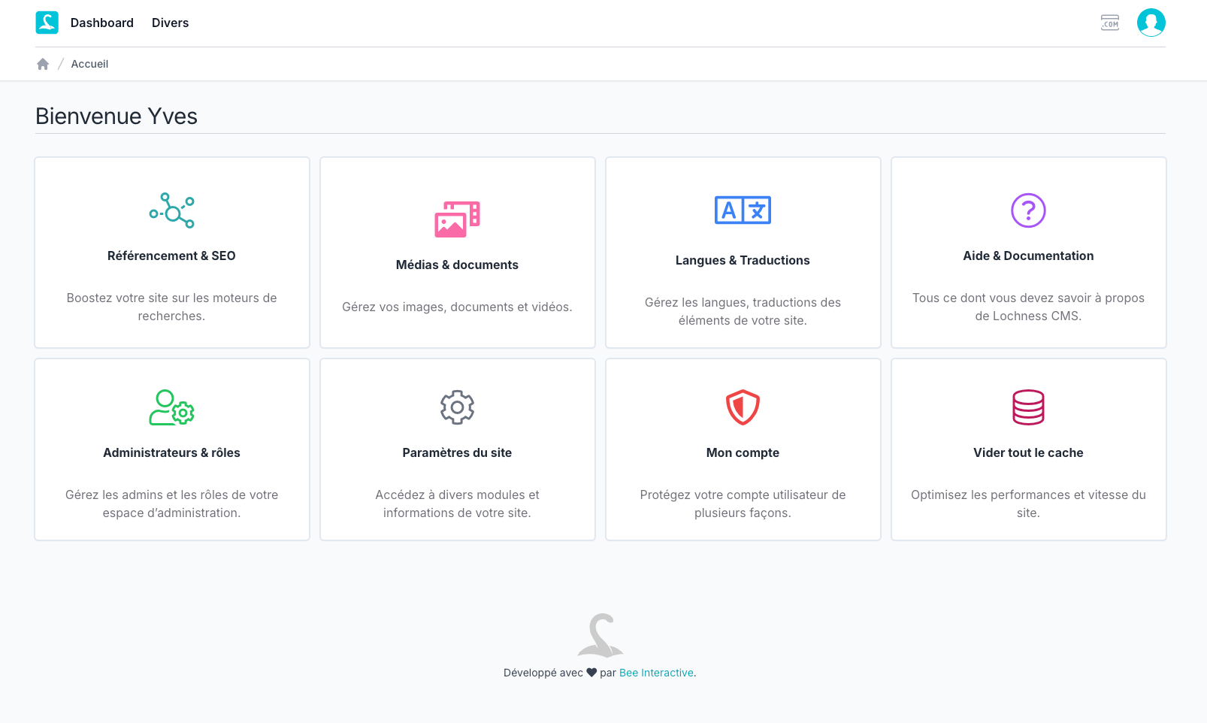
Task: Open the Médias & documents image icon
Action: click(x=457, y=219)
